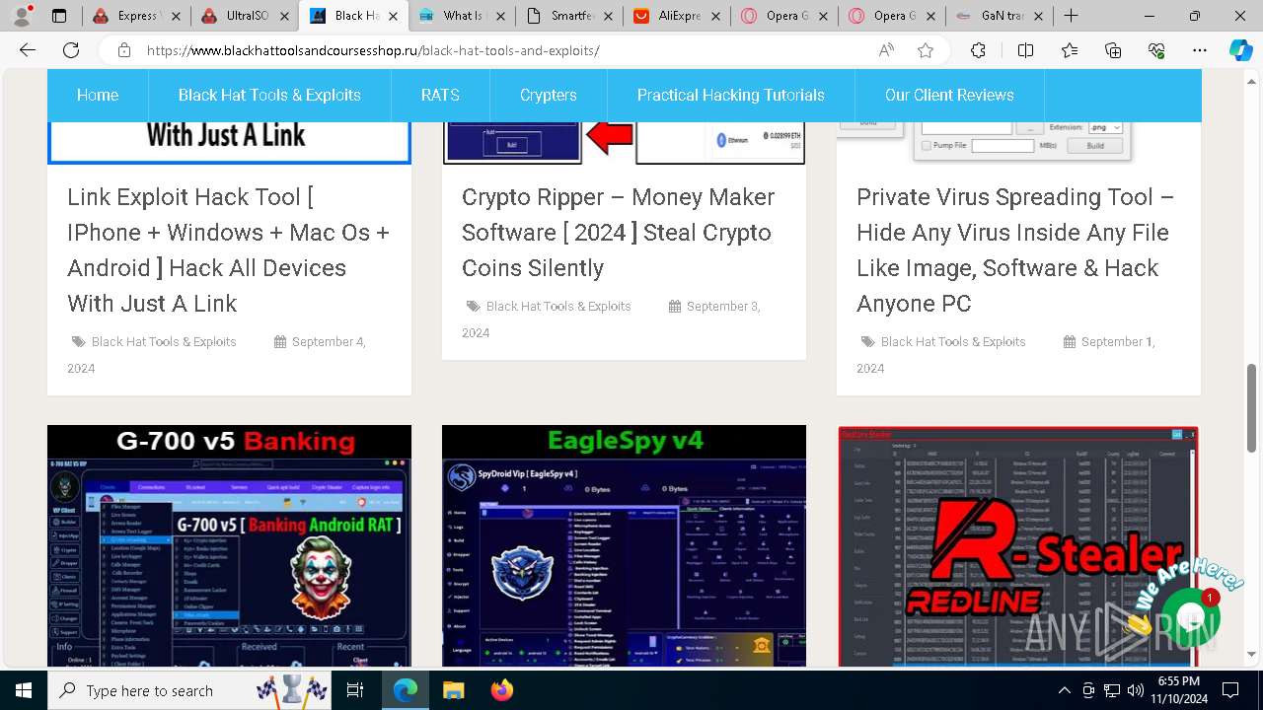Add this page to favorites star

pos(926,50)
